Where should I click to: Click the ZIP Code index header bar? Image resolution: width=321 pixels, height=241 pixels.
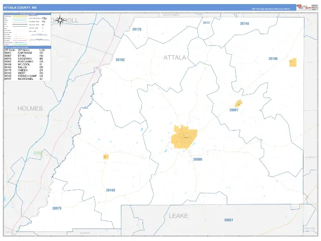click(27, 47)
